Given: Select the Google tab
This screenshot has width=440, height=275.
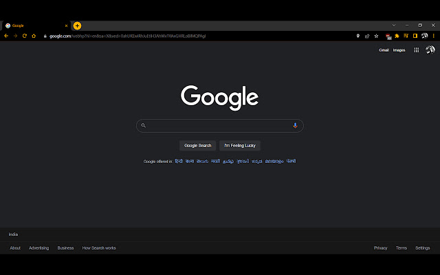Looking at the screenshot, I should (x=36, y=26).
